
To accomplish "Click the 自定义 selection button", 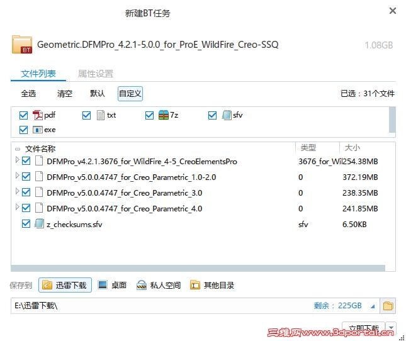I will 130,93.
